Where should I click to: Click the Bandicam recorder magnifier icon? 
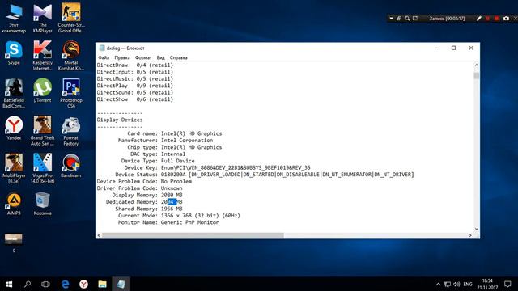click(x=407, y=19)
